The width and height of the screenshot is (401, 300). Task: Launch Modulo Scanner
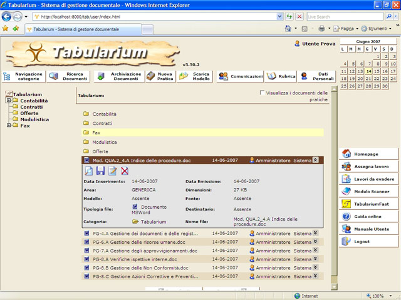point(369,191)
